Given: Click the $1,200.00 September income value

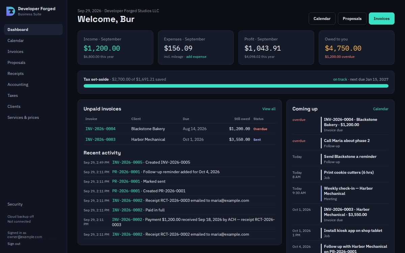Looking at the screenshot, I should click(102, 48).
